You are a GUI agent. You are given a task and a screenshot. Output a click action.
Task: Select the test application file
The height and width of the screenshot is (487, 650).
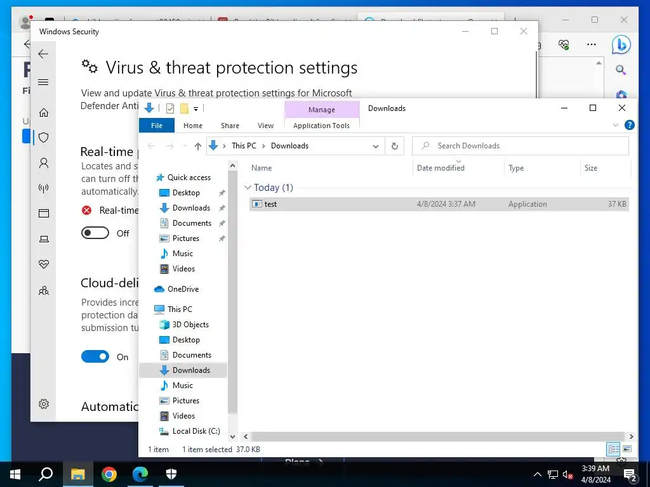point(439,204)
